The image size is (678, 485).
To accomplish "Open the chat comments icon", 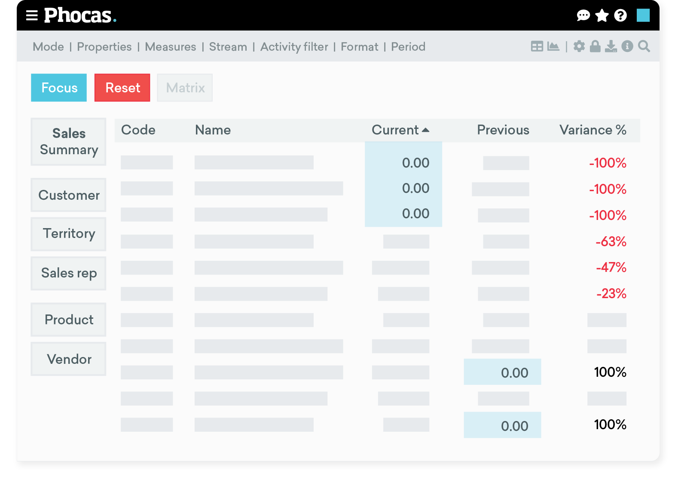I will click(x=583, y=16).
